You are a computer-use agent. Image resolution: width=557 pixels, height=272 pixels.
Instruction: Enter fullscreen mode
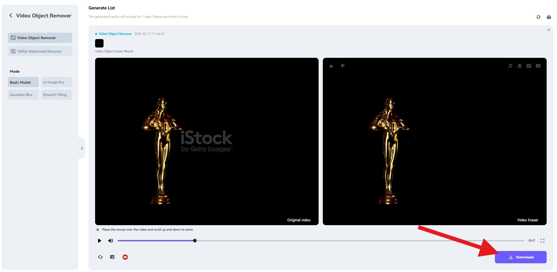[542, 241]
